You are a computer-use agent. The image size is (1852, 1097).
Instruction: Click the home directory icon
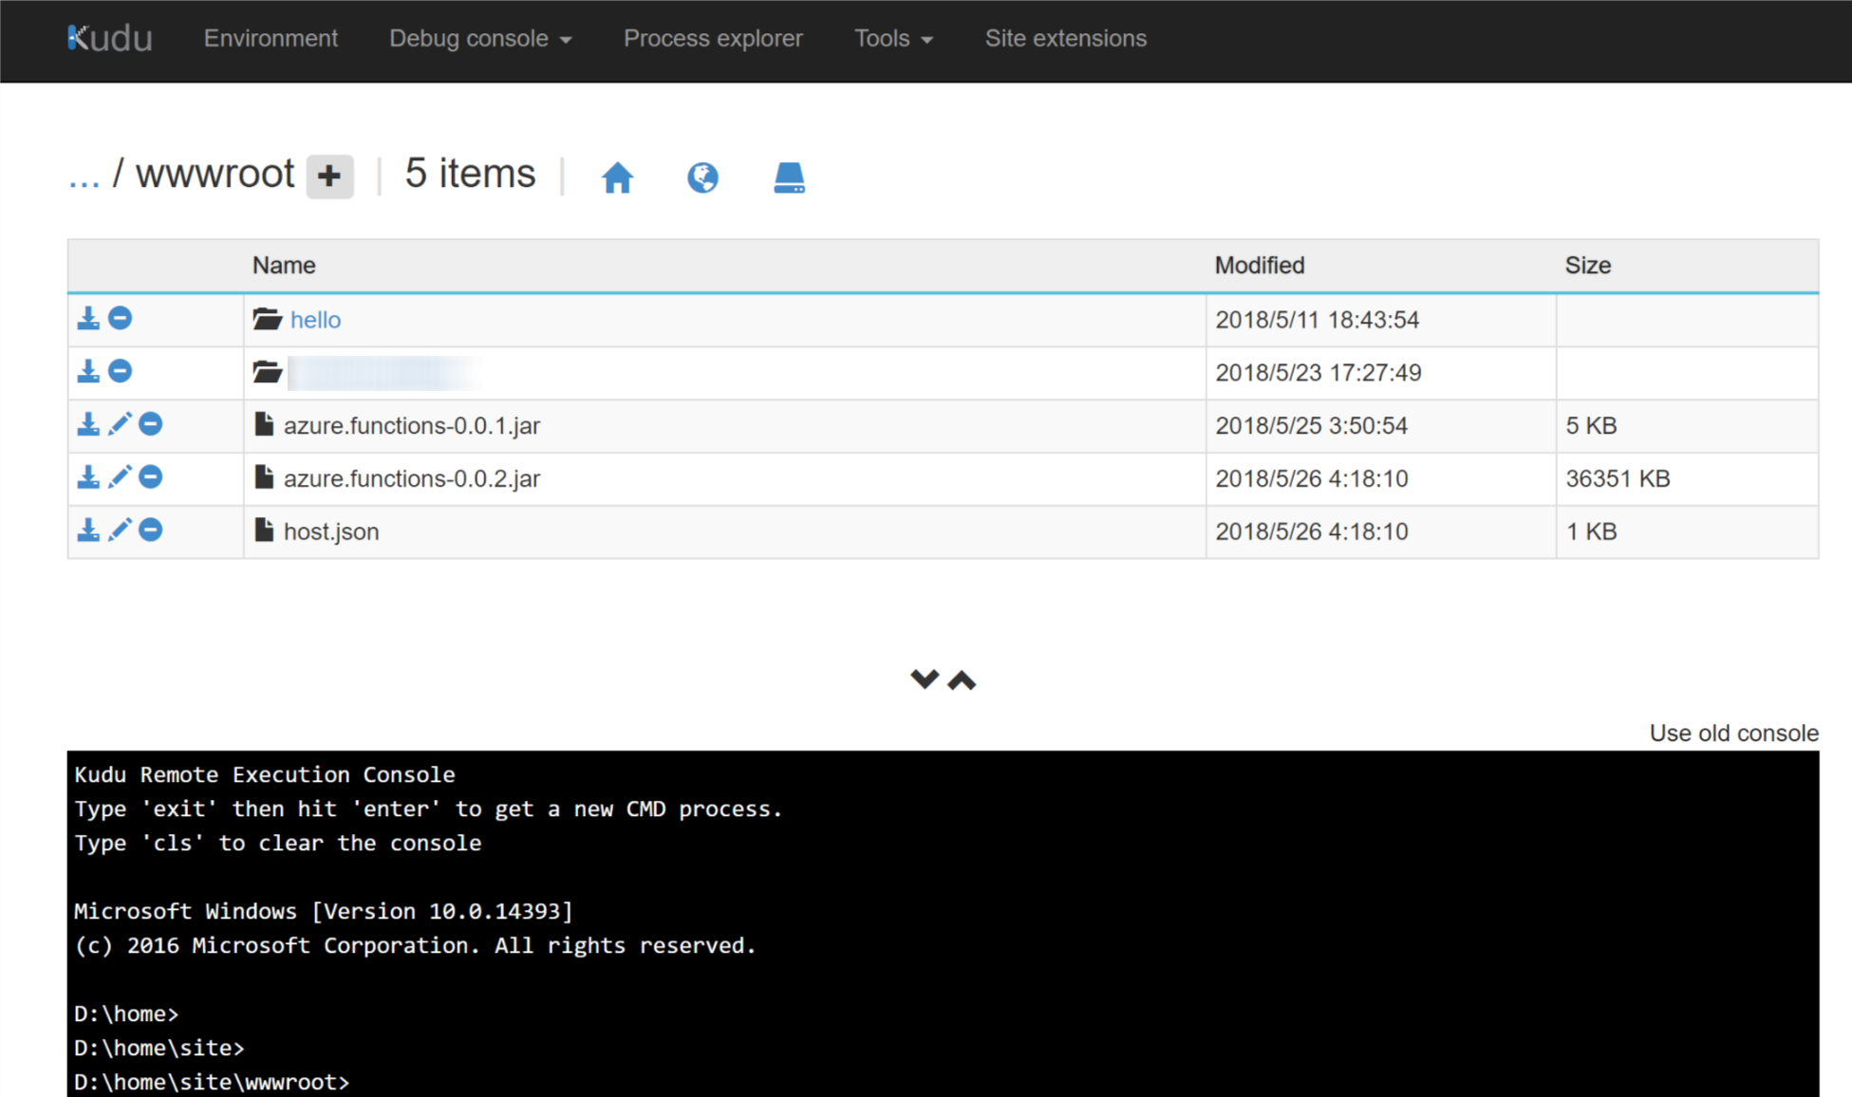(x=617, y=177)
